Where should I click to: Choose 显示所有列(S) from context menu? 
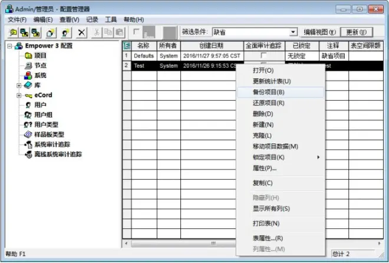click(x=281, y=209)
